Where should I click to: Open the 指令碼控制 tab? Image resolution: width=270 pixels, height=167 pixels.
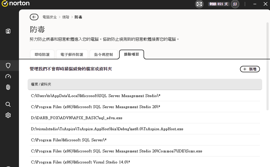(103, 54)
